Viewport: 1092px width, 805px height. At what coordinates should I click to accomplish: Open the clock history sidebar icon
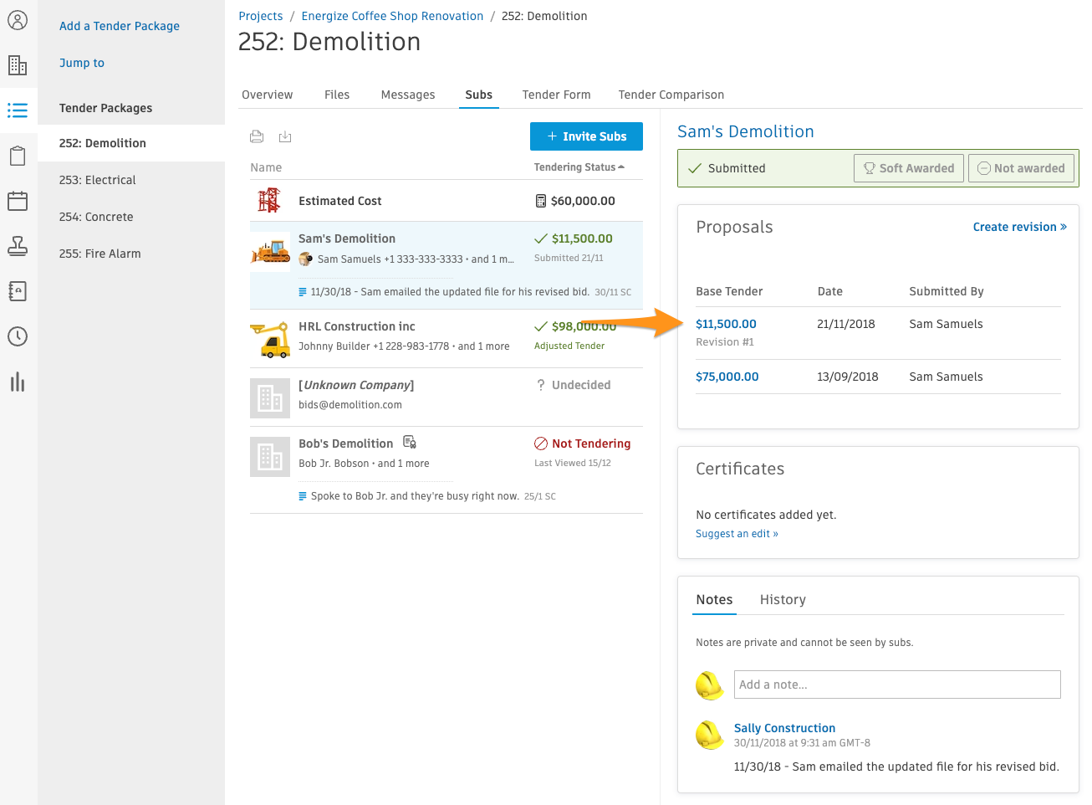pyautogui.click(x=18, y=336)
